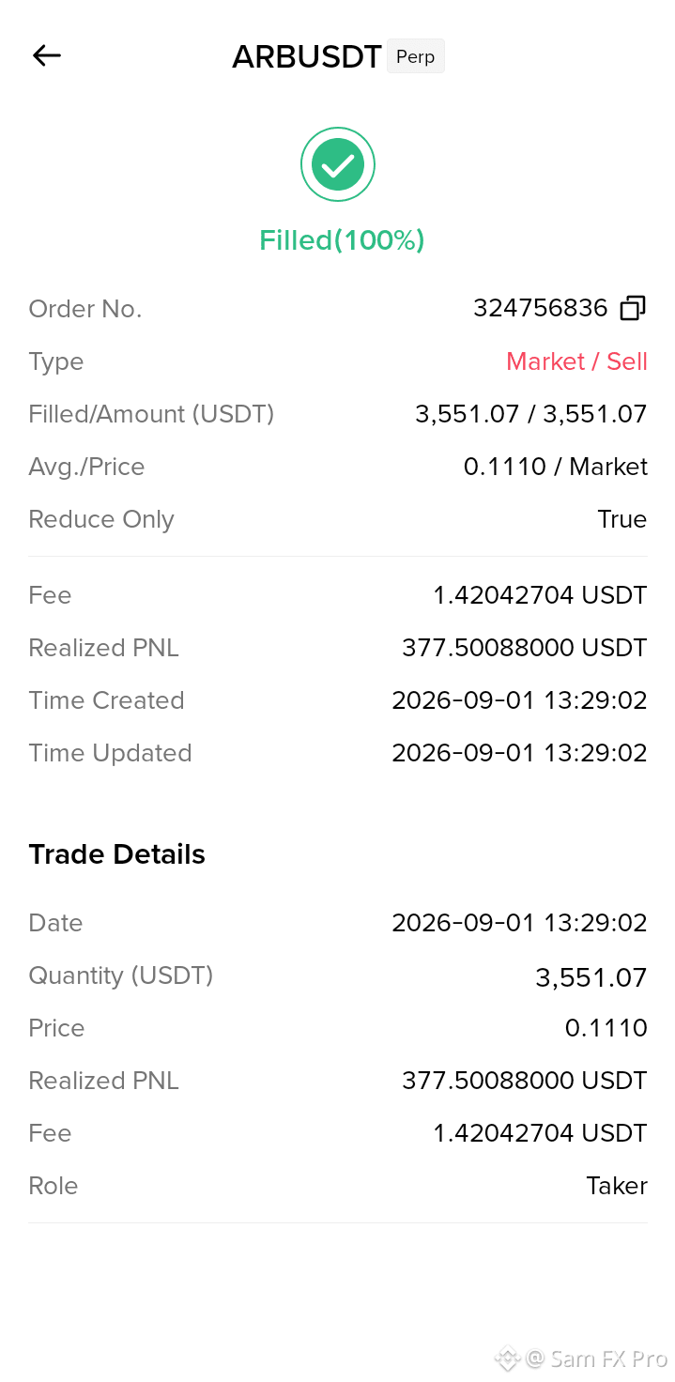The width and height of the screenshot is (675, 1382).
Task: Select the trade Date value
Action: [519, 923]
